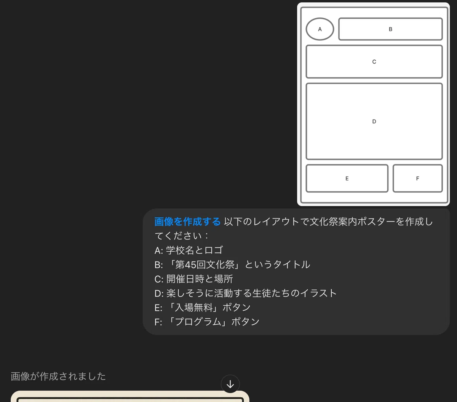Click the 画像が作成されました status text
Viewport: 457px width, 402px height.
pos(58,376)
